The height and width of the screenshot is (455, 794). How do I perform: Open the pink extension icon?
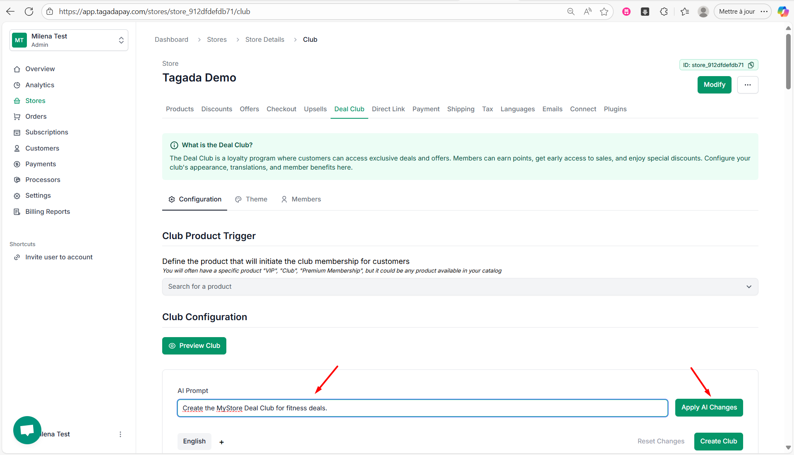pyautogui.click(x=626, y=12)
